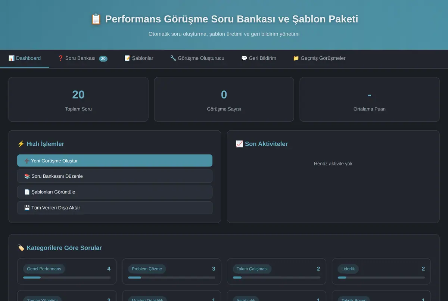Image resolution: width=448 pixels, height=301 pixels.
Task: Click the memo icon beside Şablonlar
Action: pyautogui.click(x=127, y=58)
